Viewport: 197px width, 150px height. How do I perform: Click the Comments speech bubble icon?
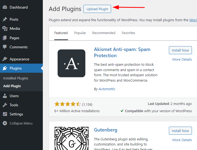pyautogui.click(x=5, y=47)
